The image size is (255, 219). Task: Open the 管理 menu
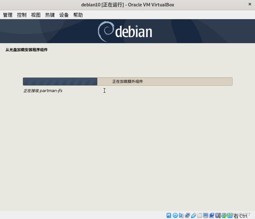pyautogui.click(x=7, y=15)
